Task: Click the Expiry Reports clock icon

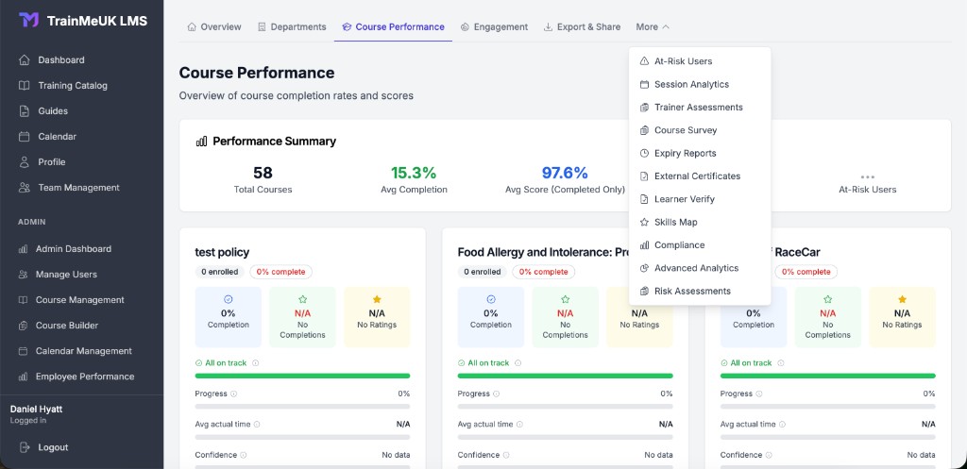Action: pyautogui.click(x=644, y=153)
